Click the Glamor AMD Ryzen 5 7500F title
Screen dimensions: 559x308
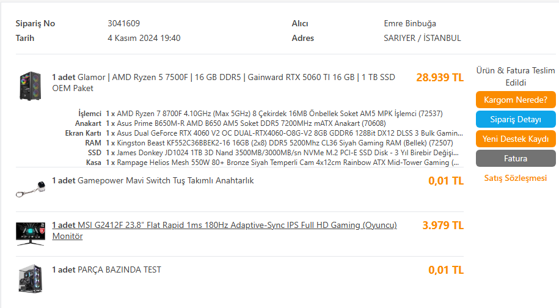[224, 82]
